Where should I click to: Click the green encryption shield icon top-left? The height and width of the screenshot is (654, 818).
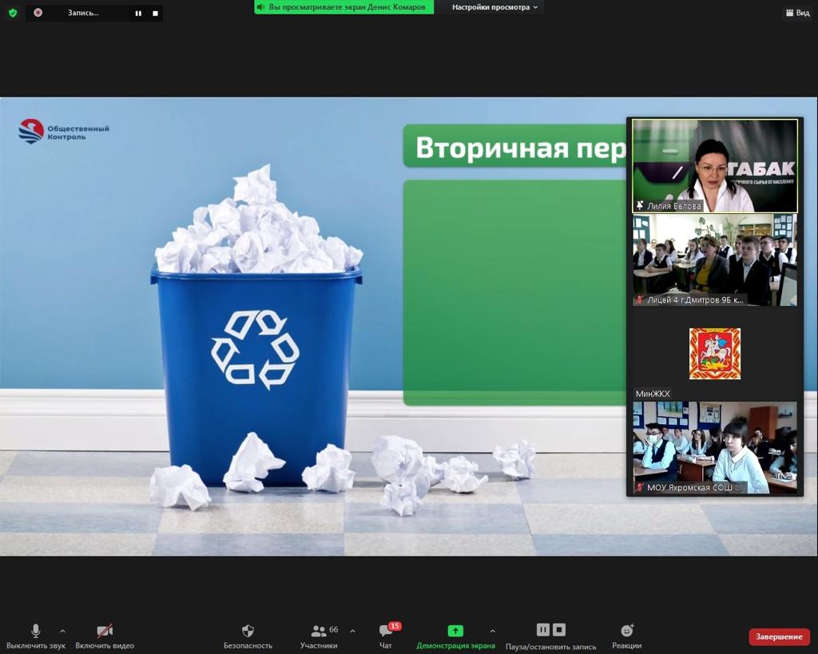[x=12, y=13]
